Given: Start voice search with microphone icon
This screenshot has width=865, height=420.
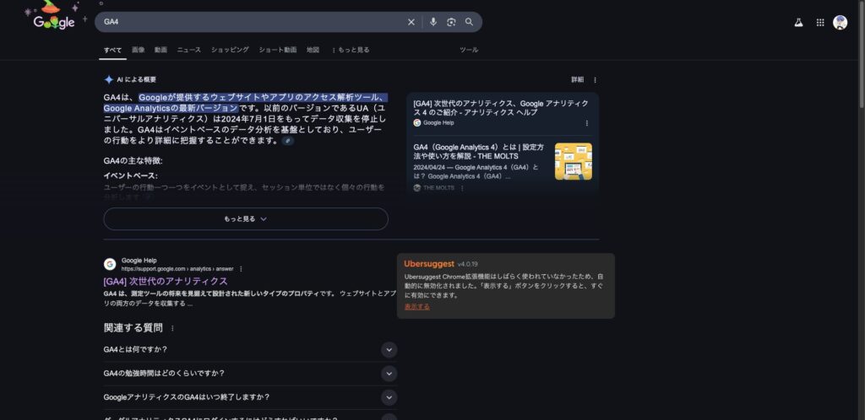Looking at the screenshot, I should (433, 22).
